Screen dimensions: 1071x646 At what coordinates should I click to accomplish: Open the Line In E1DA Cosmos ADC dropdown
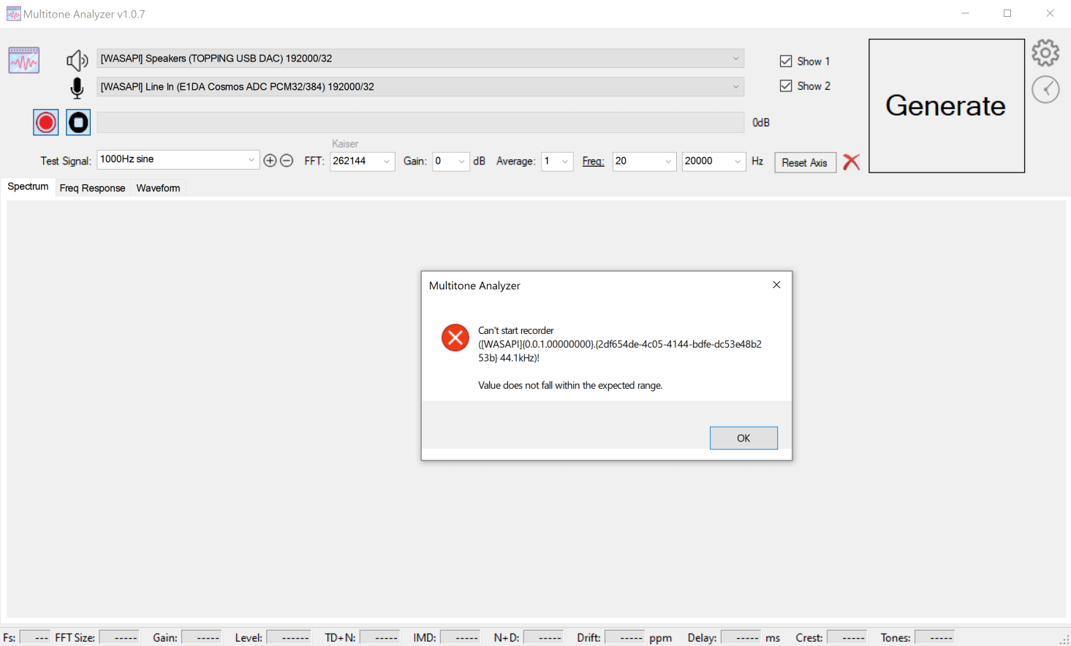[x=420, y=86]
